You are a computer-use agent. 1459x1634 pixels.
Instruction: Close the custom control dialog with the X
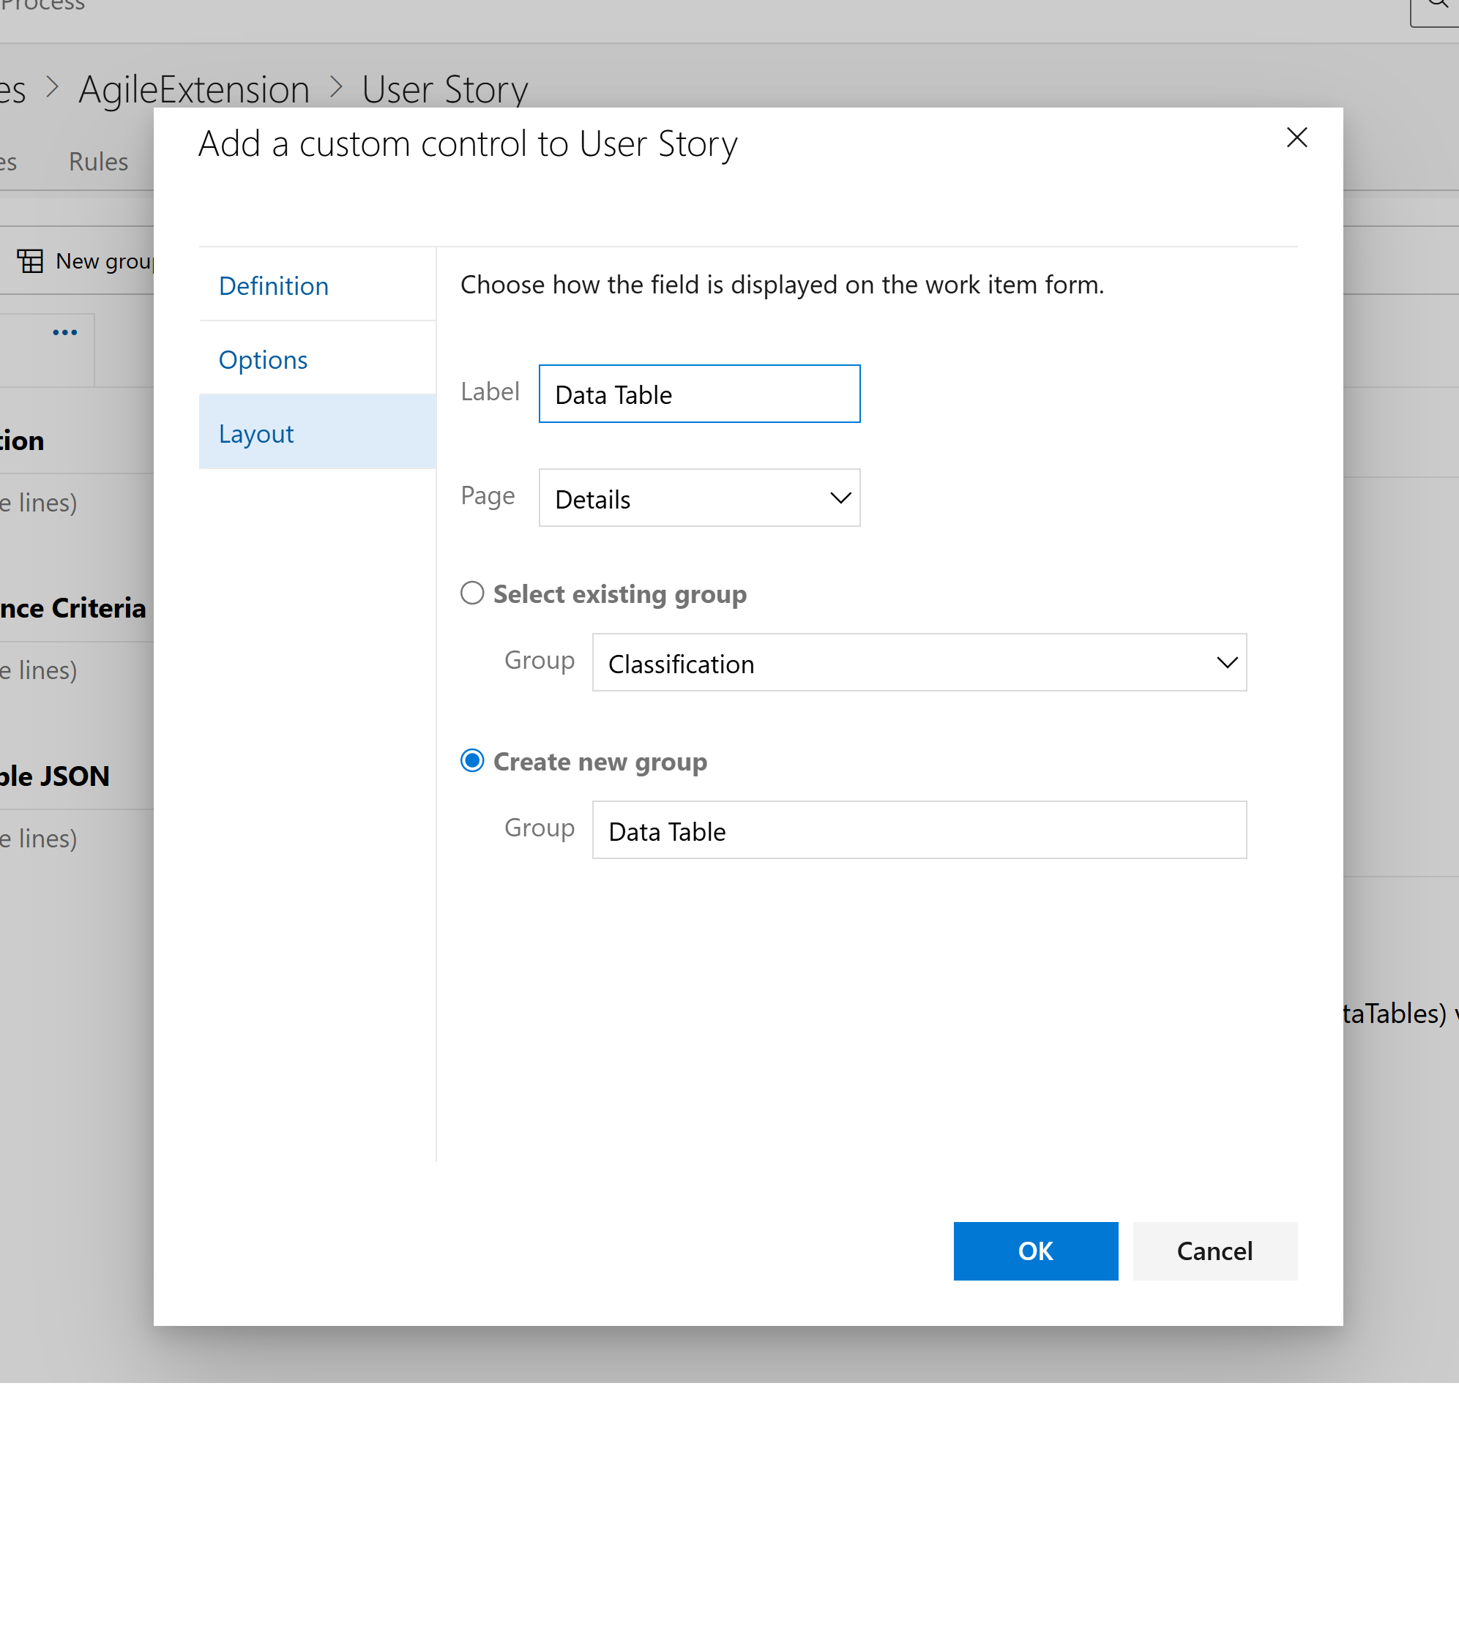[x=1296, y=138]
